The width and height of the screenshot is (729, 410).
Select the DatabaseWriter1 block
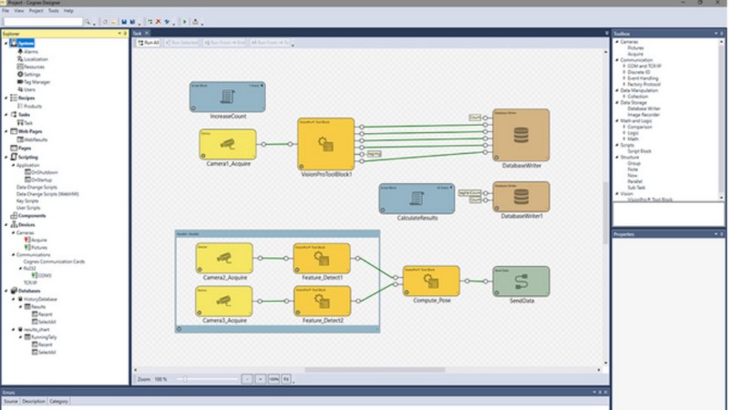(520, 197)
